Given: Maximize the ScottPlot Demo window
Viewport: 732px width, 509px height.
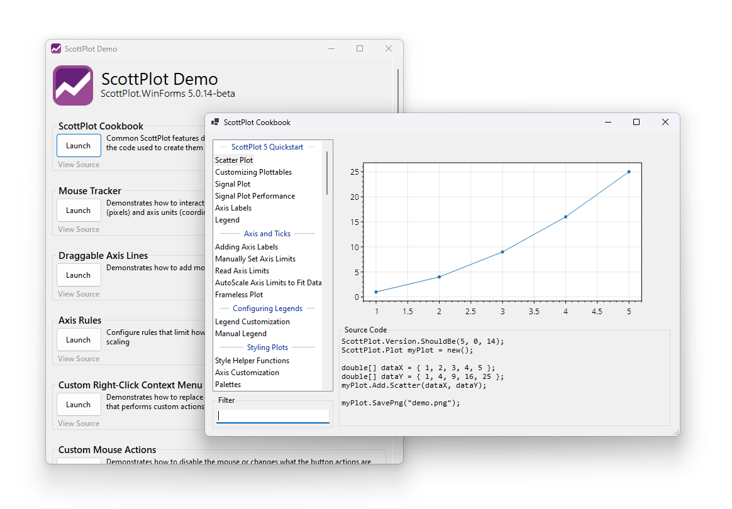Looking at the screenshot, I should [x=360, y=48].
